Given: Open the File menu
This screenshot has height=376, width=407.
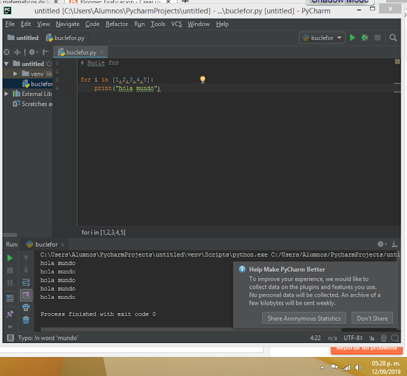Looking at the screenshot, I should [x=10, y=24].
